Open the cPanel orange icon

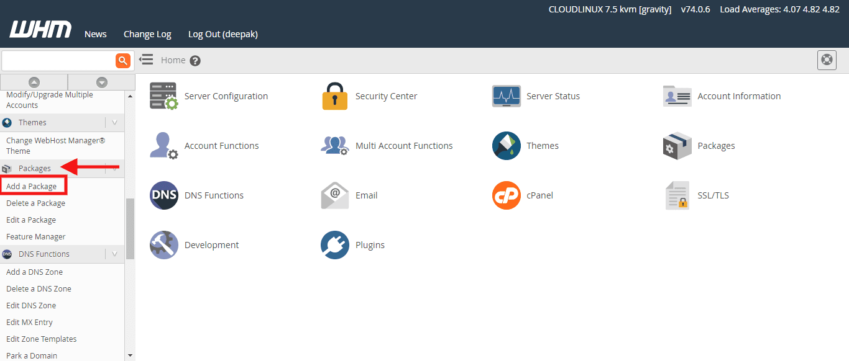[506, 195]
